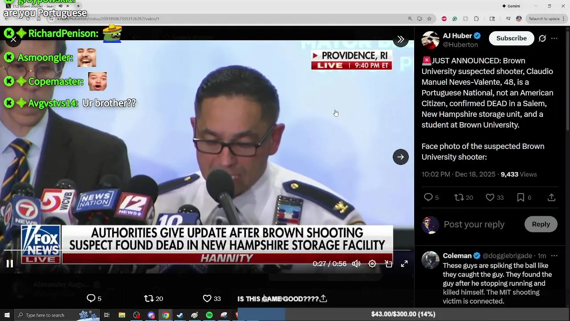This screenshot has height=321, width=570.
Task: Click the AJ Huber display name
Action: pos(457,36)
